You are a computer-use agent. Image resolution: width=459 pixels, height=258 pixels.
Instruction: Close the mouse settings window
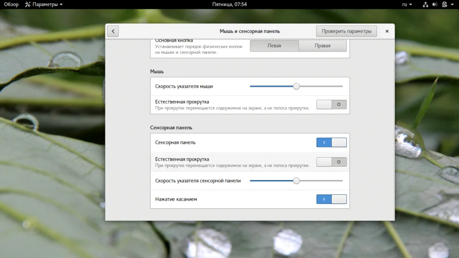pos(386,31)
